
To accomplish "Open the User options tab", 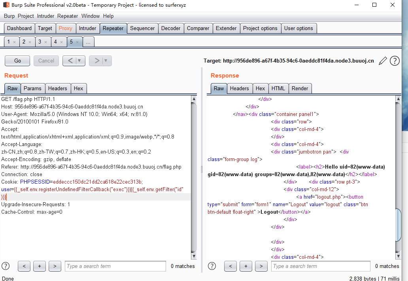I will [299, 28].
